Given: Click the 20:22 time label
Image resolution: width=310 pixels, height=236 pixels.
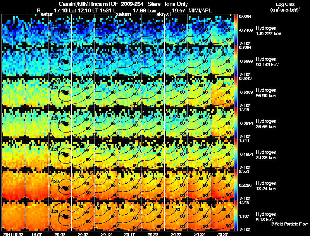Looking at the screenshot, I should pyautogui.click(x=153, y=234).
